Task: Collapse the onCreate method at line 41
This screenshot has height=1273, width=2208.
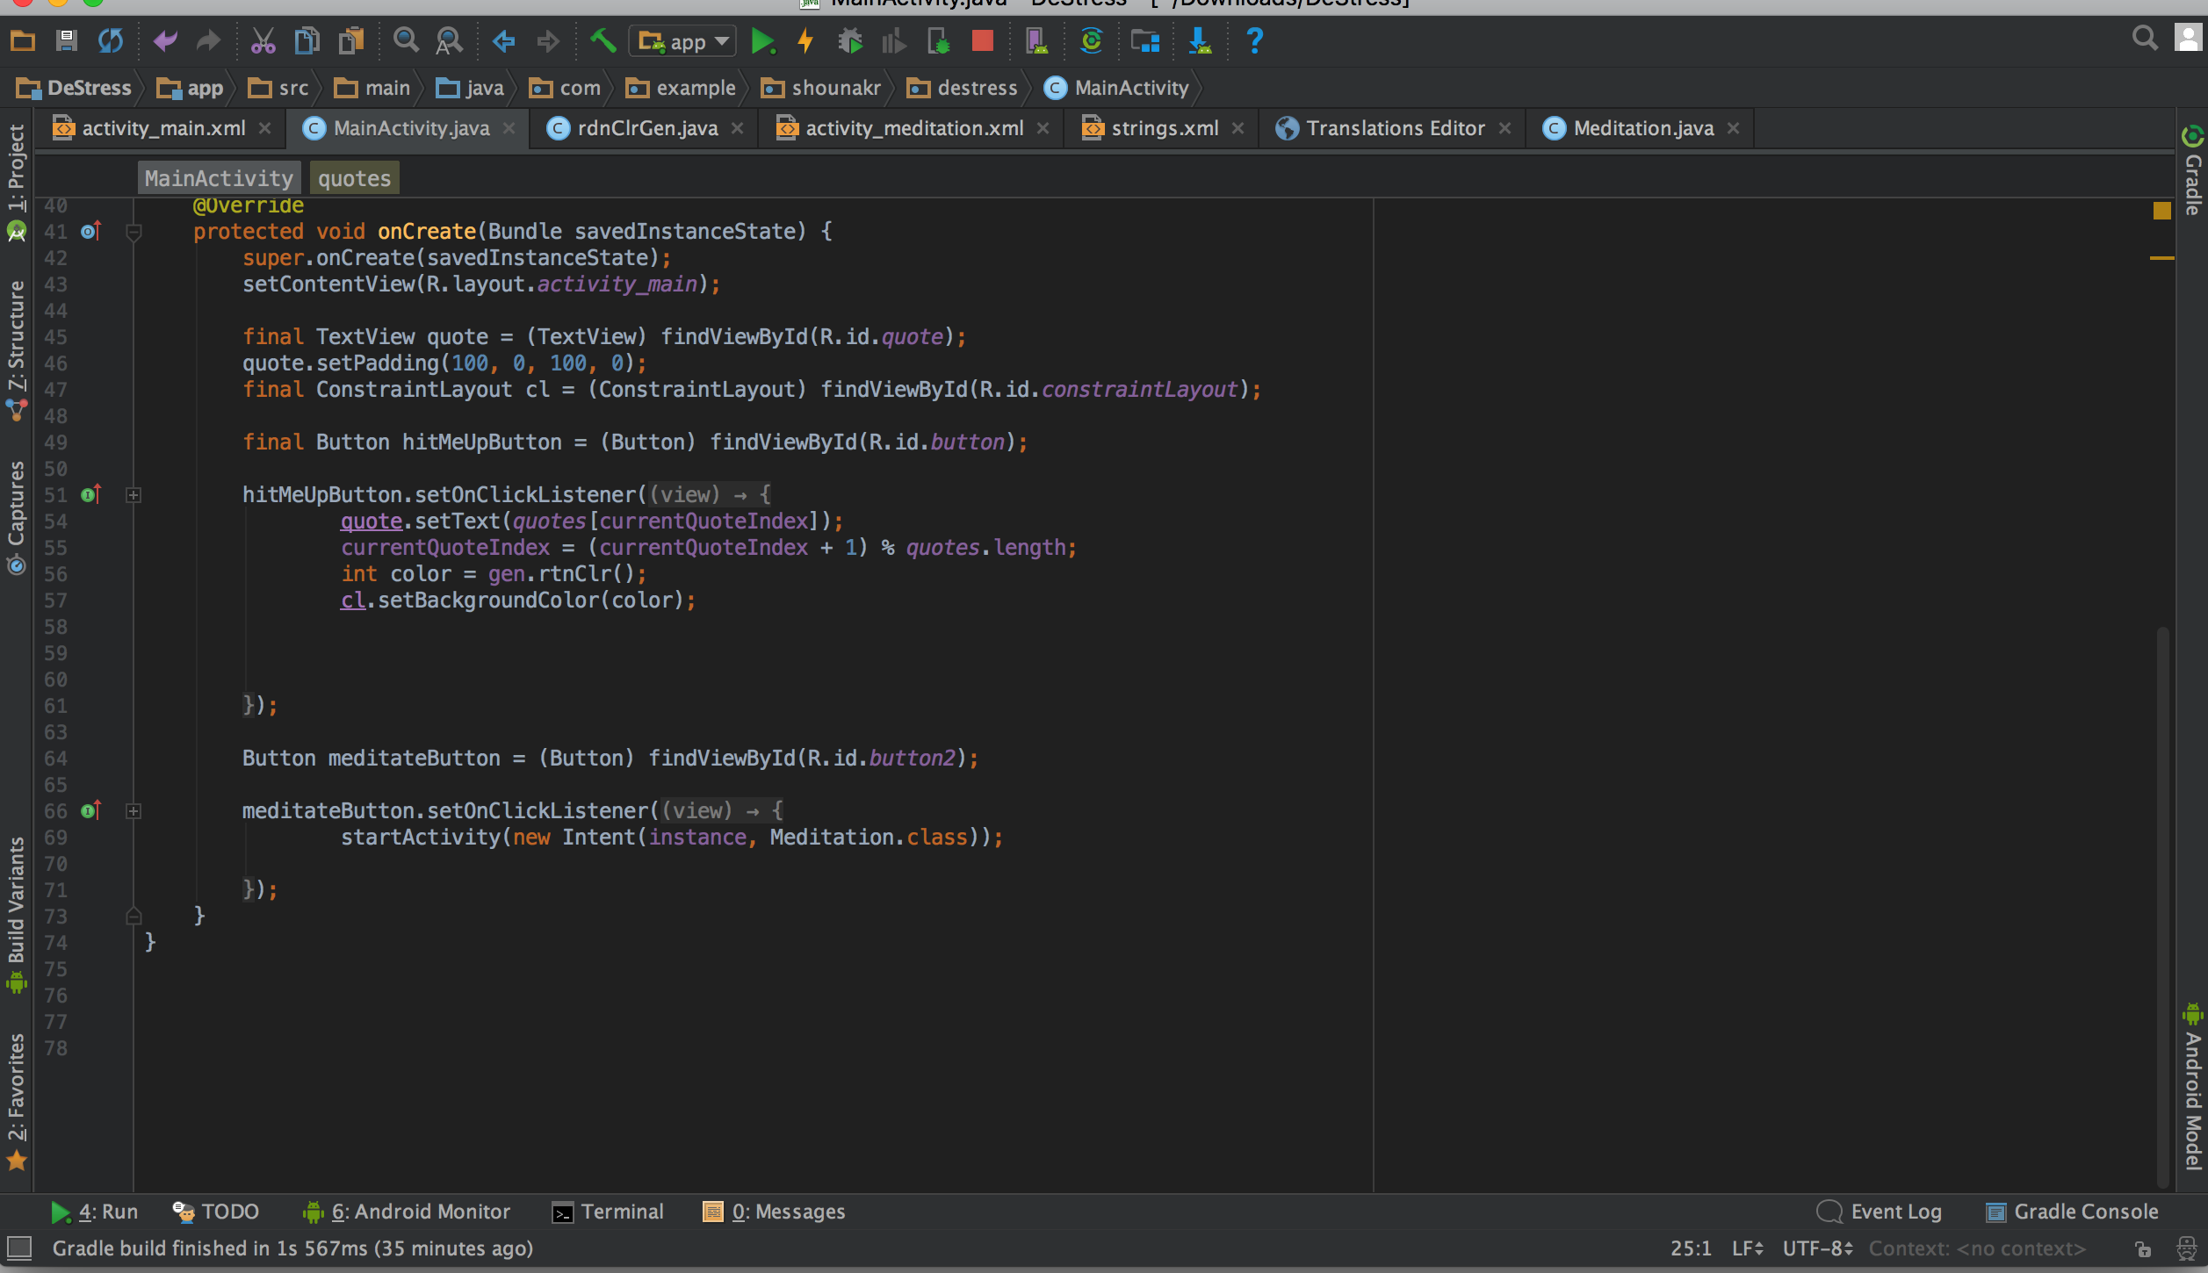Action: [133, 232]
